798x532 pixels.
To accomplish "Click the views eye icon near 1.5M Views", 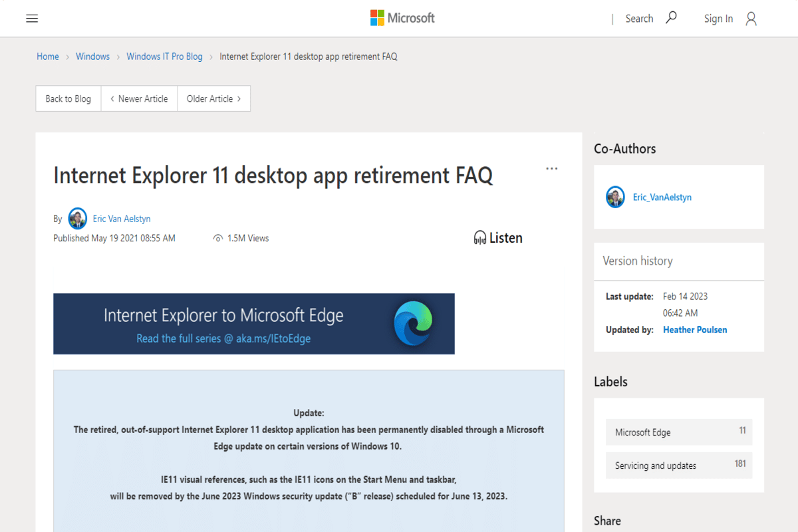I will click(x=218, y=237).
